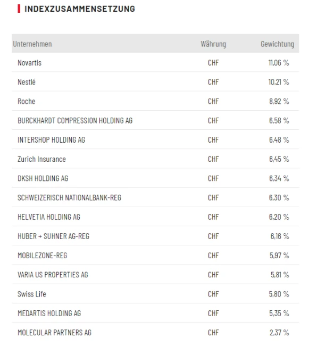Open the Roche company entry

click(x=27, y=101)
